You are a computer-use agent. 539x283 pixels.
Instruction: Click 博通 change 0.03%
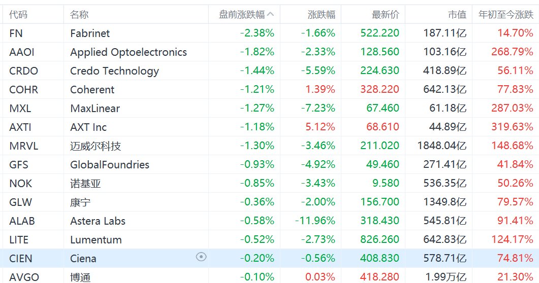(321, 277)
